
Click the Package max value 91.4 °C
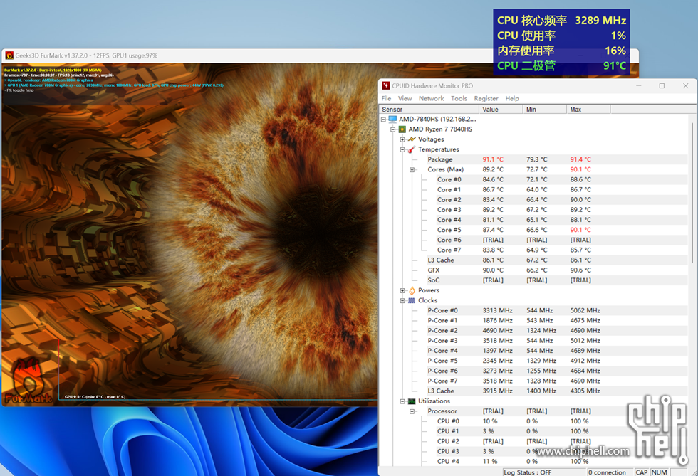580,159
